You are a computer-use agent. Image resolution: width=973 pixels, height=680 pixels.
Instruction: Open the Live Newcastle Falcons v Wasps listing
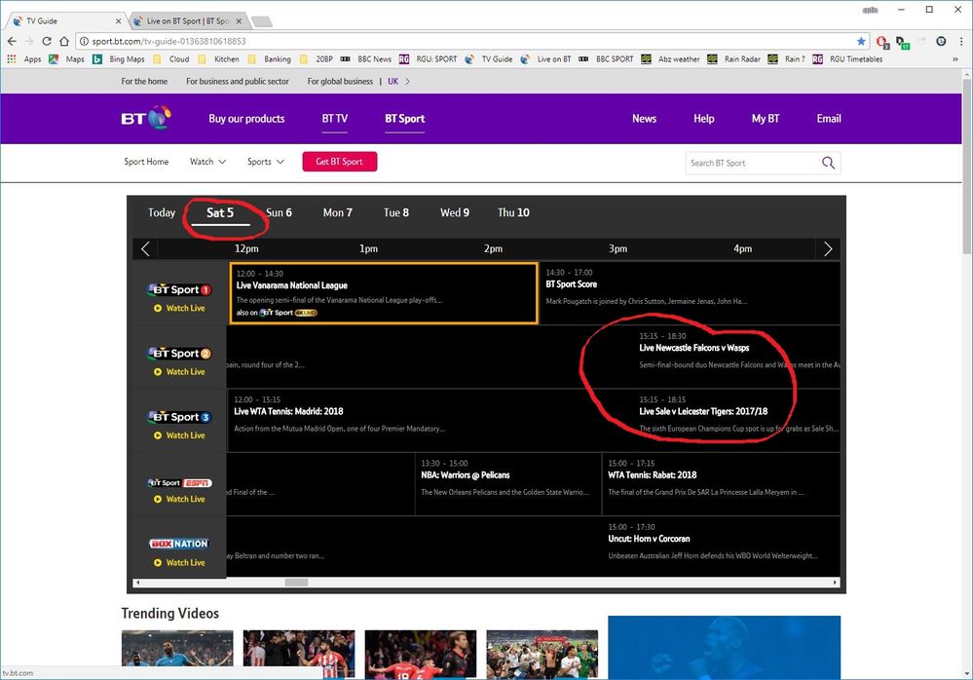(693, 348)
